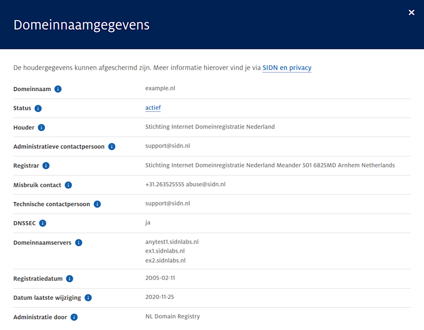Select name server ex1.sidnlabs.nl

point(165,251)
